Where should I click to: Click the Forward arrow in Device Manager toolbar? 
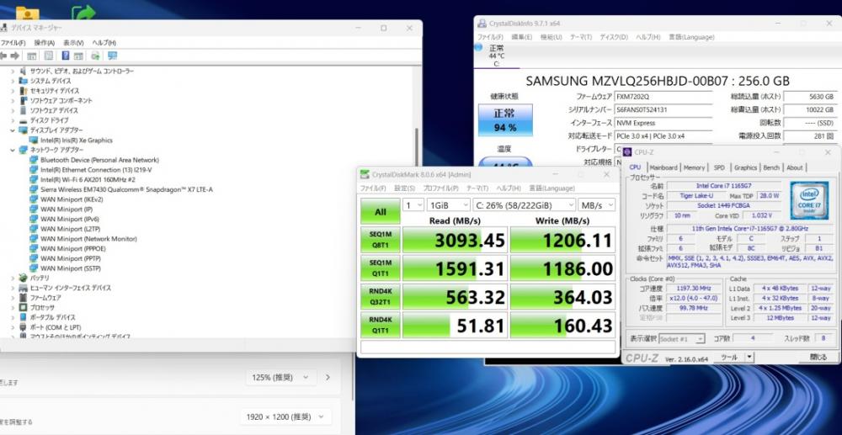[15, 56]
